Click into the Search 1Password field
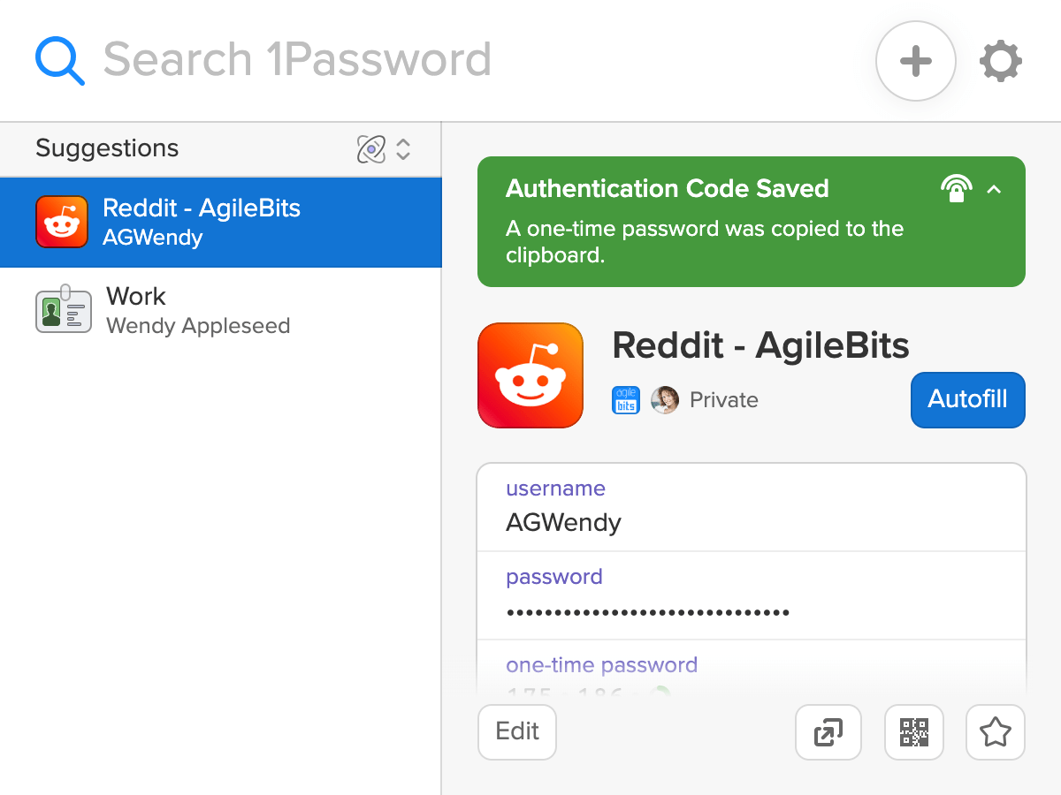This screenshot has height=795, width=1061. [x=477, y=60]
